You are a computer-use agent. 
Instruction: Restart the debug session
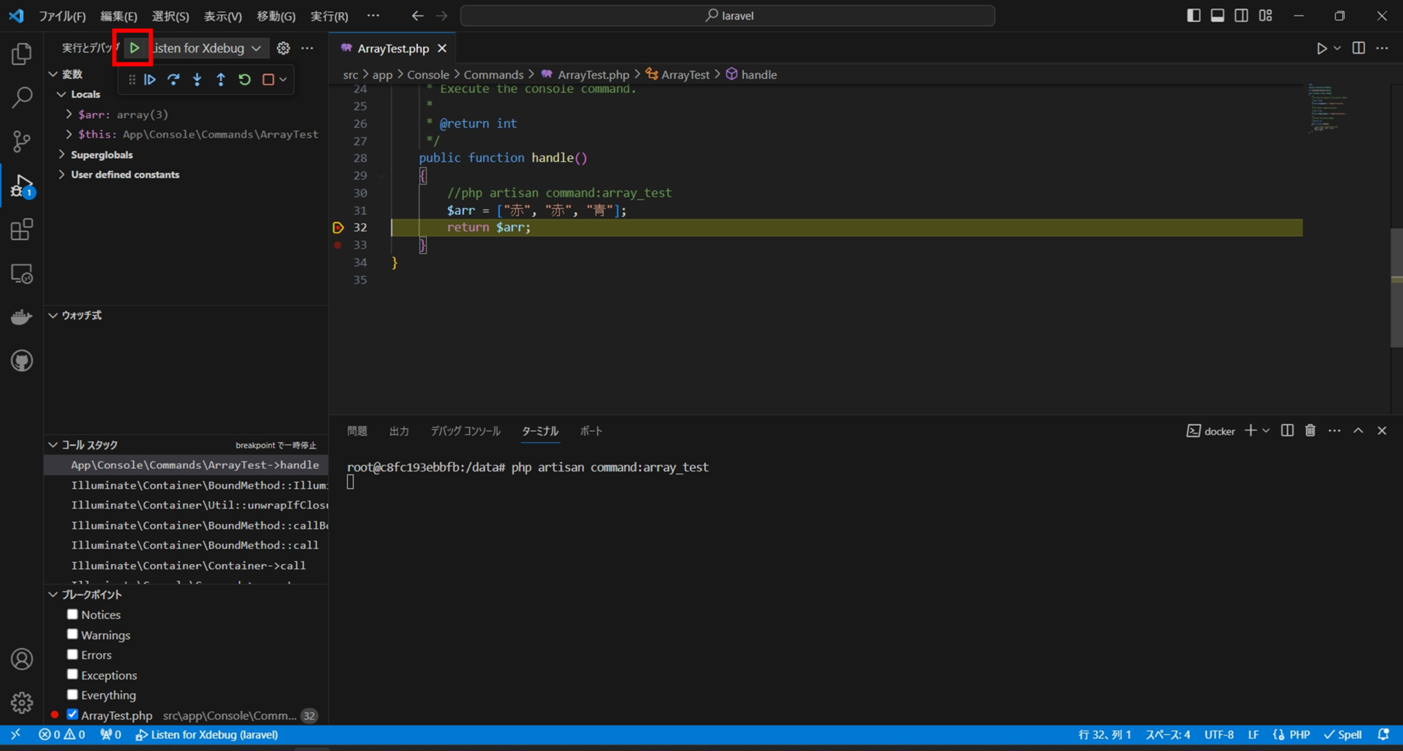click(245, 79)
